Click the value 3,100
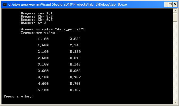The height and width of the screenshot is (106, 179). [43, 64]
